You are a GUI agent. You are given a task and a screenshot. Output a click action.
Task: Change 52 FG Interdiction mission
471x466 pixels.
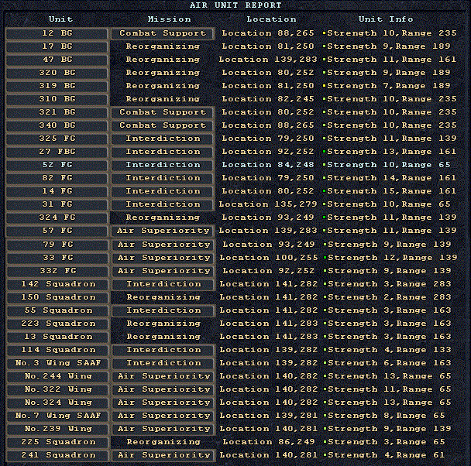(x=163, y=166)
